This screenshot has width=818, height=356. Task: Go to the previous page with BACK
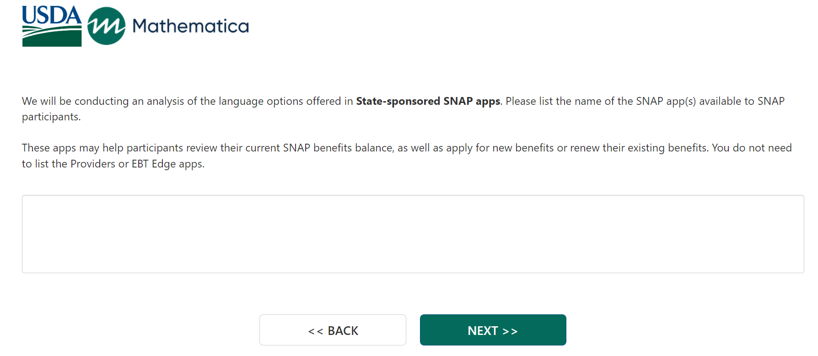point(333,330)
